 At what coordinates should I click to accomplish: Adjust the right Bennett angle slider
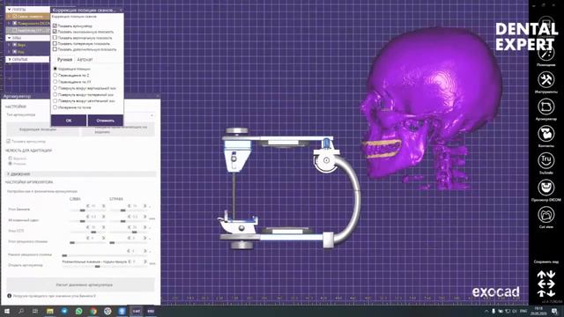coord(123,210)
